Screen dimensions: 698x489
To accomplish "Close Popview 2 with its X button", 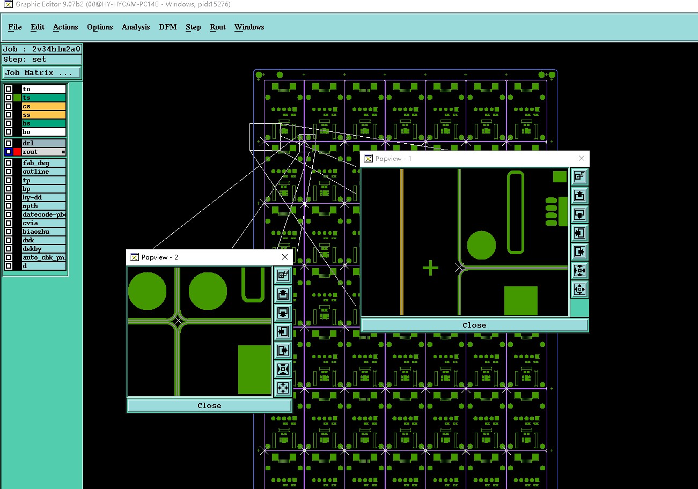I will [285, 257].
